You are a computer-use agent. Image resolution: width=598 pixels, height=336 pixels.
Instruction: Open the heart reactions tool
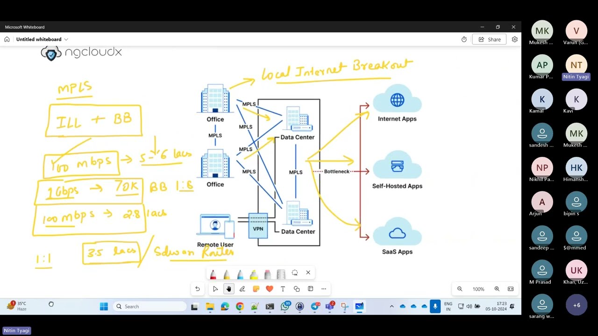(270, 289)
